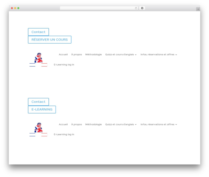Screen dimensions: 209x177
Task: Open À propos in the lower menu
Action: pos(76,124)
